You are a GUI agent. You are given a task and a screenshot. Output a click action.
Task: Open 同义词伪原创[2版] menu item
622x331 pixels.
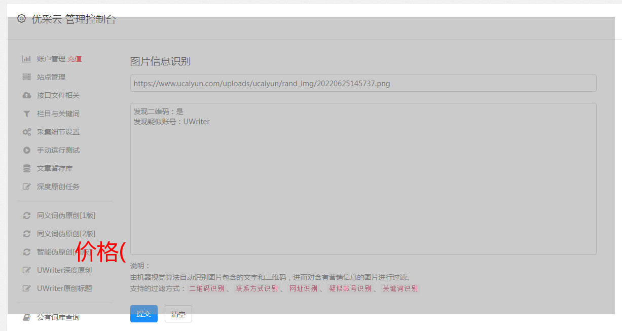[66, 234]
